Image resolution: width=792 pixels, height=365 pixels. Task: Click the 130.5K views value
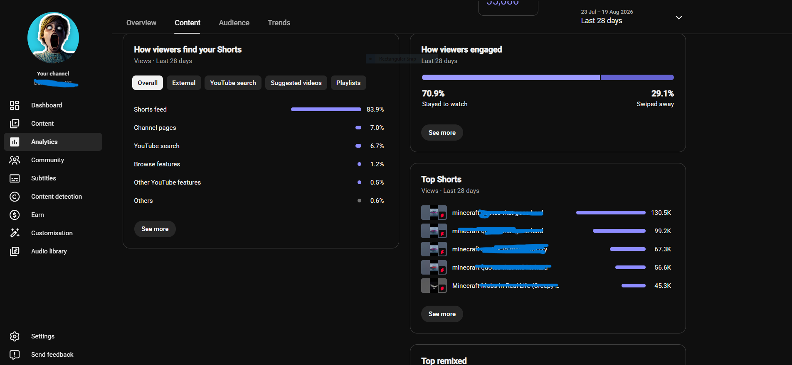(661, 213)
